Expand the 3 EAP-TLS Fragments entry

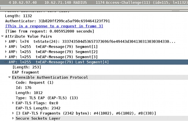(13, 113)
